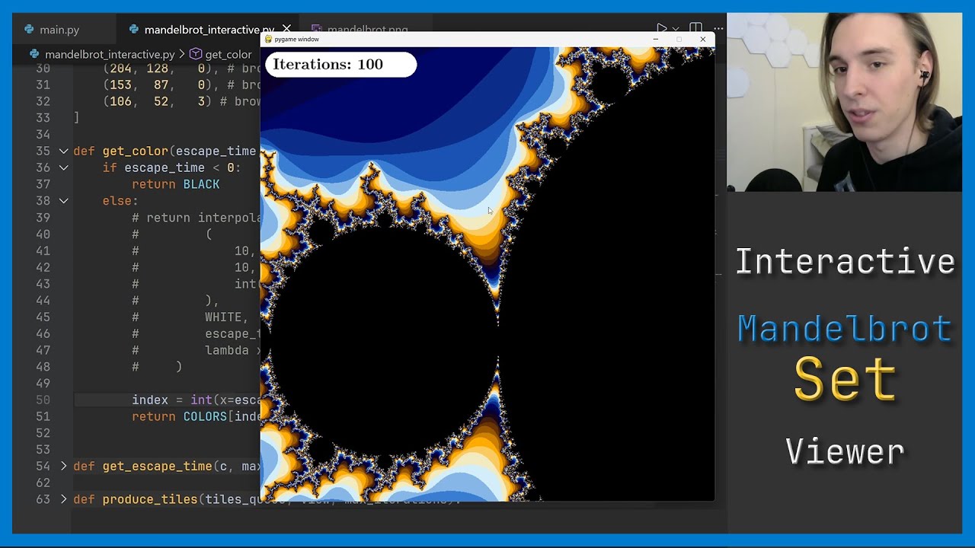
Task: Click the Python icon on mandelbrot_interactive.py tab
Action: 134,30
